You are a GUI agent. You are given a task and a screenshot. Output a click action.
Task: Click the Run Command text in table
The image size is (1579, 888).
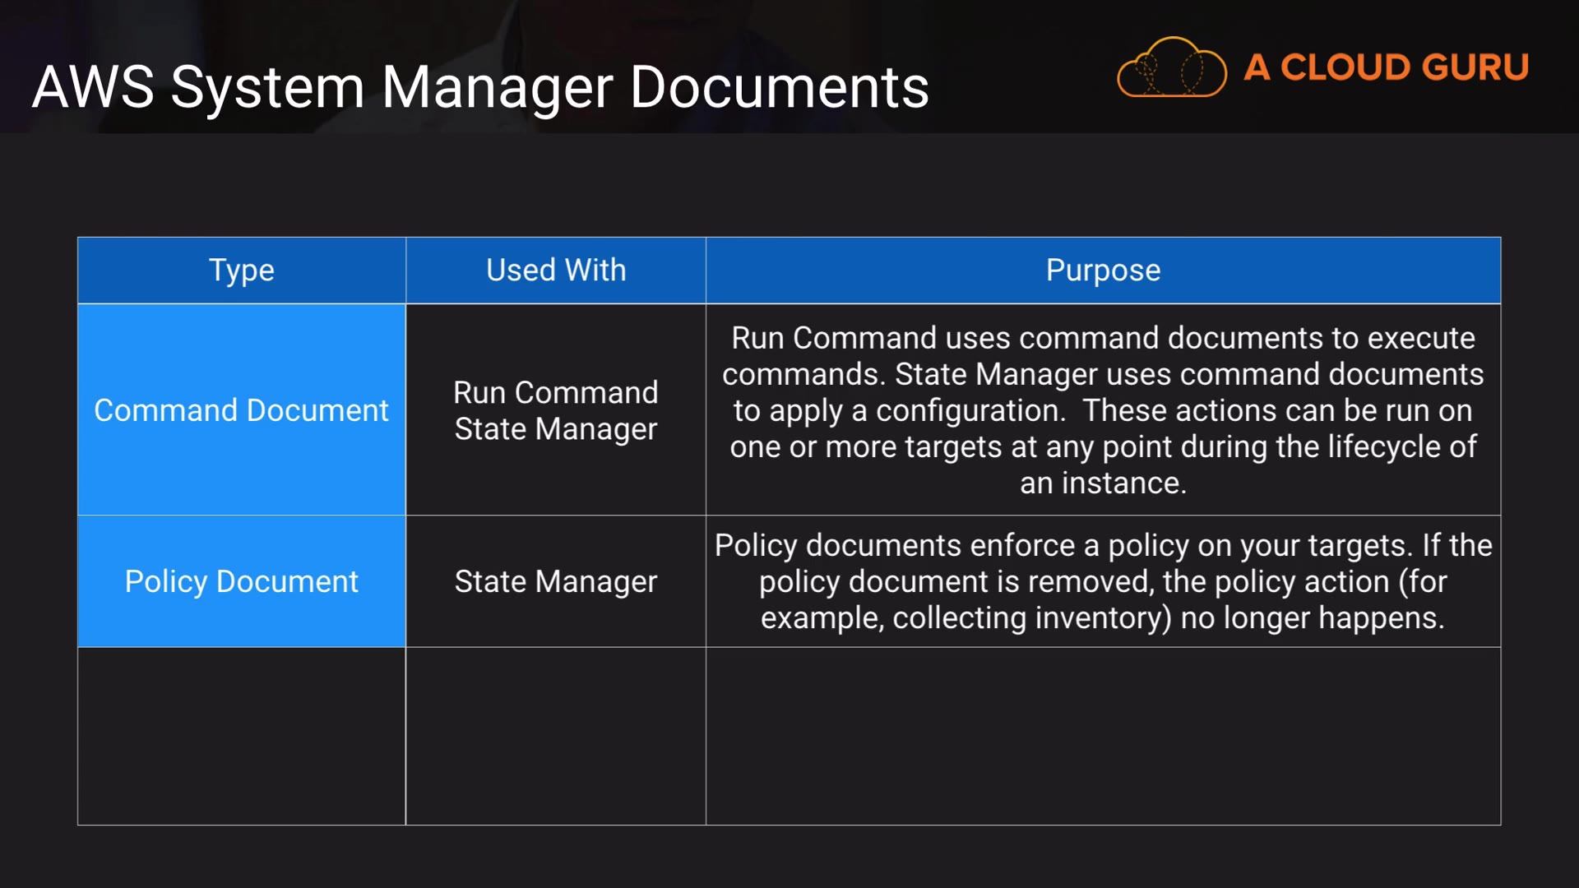556,392
